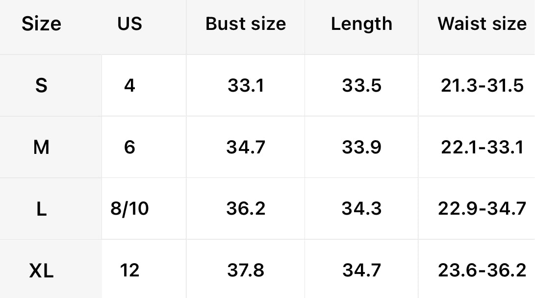Select the XL size row label
535x298 pixels.
41,270
